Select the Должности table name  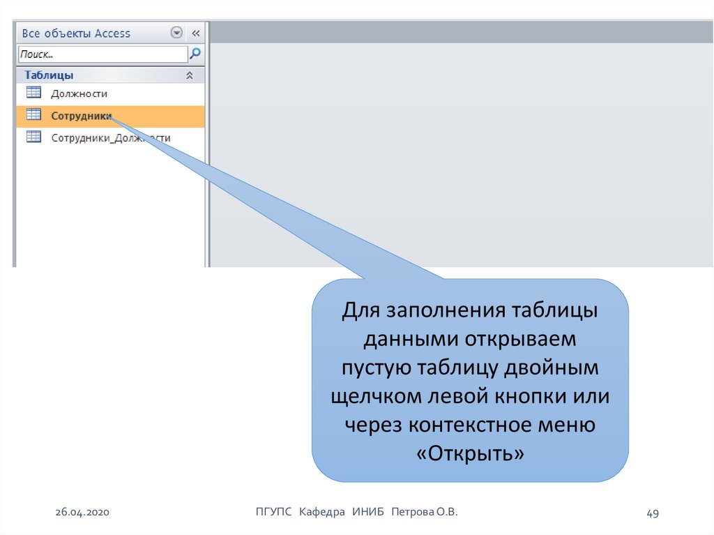pos(79,93)
